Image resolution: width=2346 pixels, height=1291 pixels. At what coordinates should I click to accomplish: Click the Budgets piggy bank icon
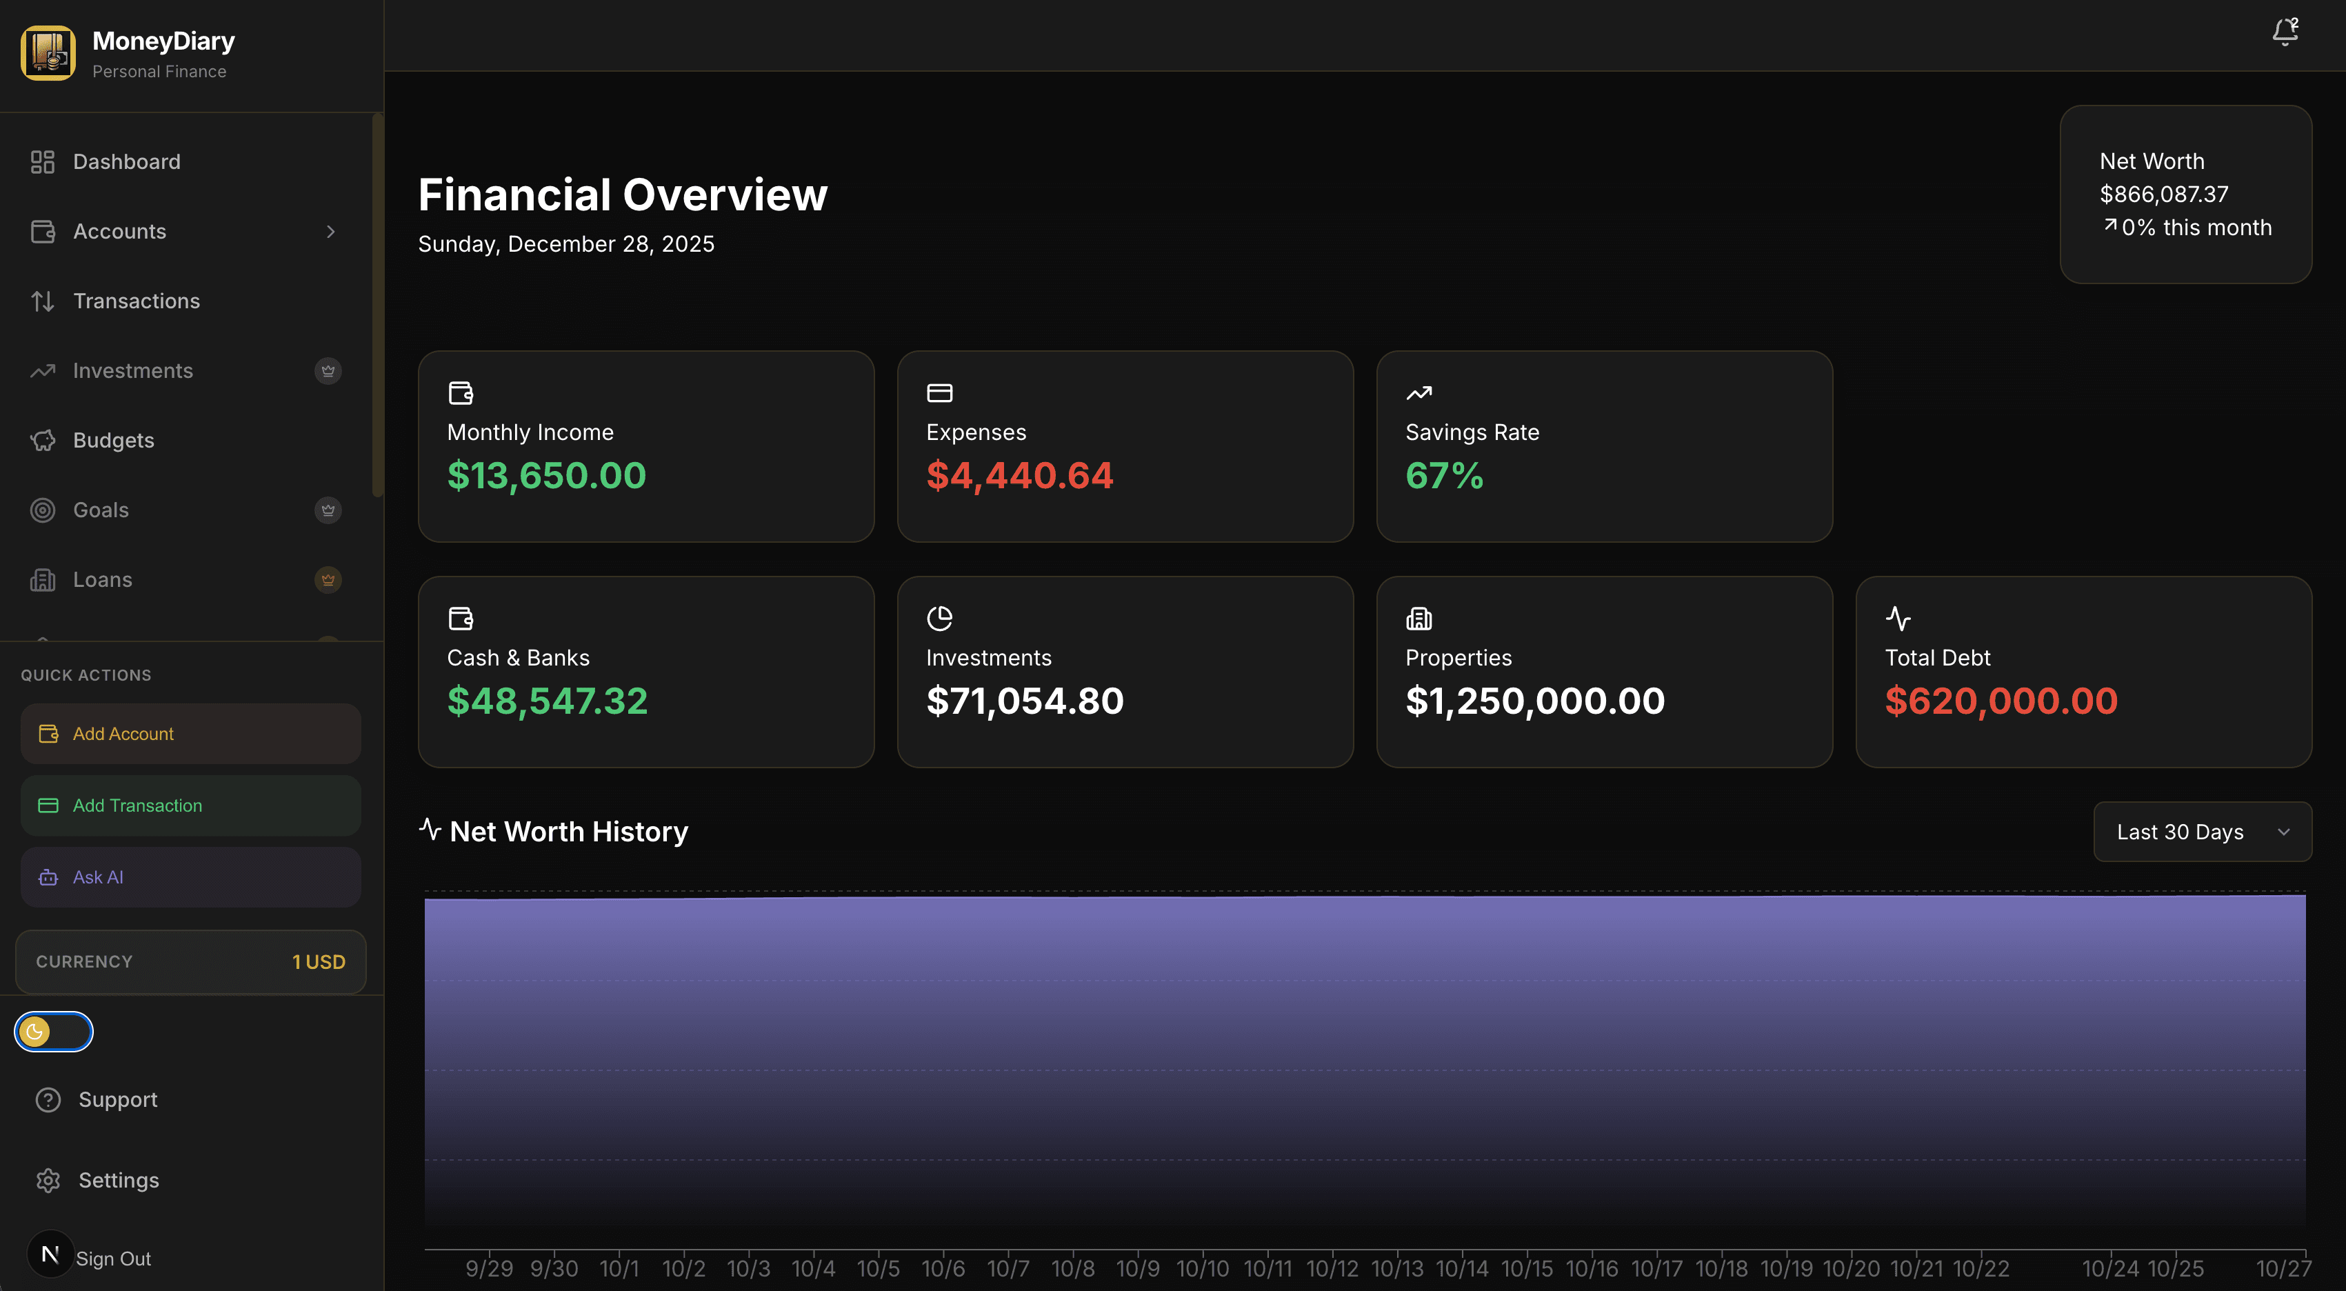pos(42,440)
